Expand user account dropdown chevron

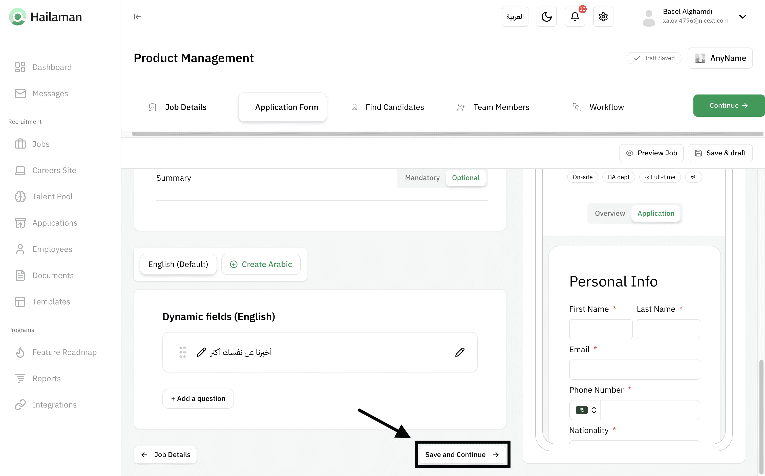tap(742, 17)
